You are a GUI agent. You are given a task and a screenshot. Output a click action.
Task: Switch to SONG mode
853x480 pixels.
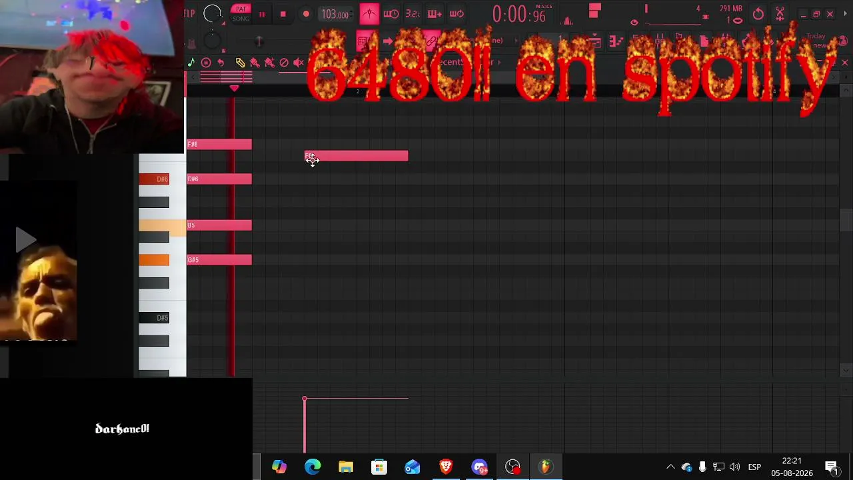(x=241, y=19)
